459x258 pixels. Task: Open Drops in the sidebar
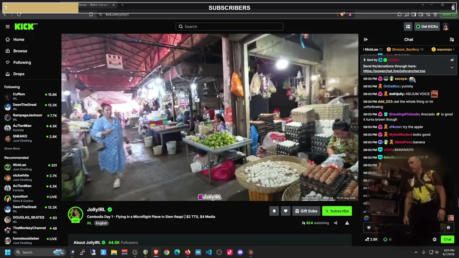[x=19, y=74]
